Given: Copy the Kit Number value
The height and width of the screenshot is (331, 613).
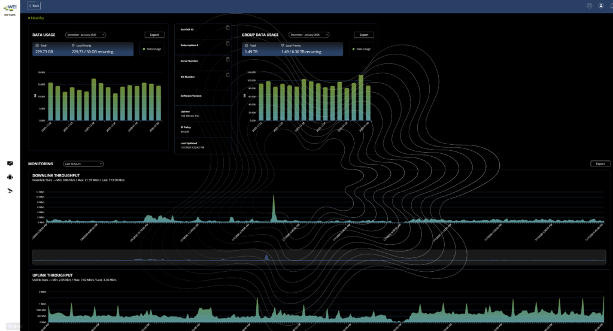Looking at the screenshot, I should pyautogui.click(x=228, y=75).
